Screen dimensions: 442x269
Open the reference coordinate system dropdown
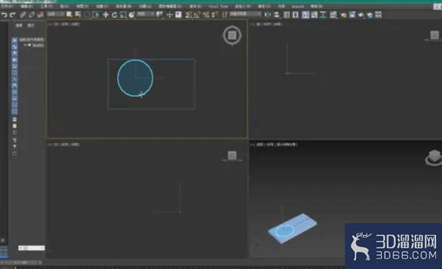[146, 14]
